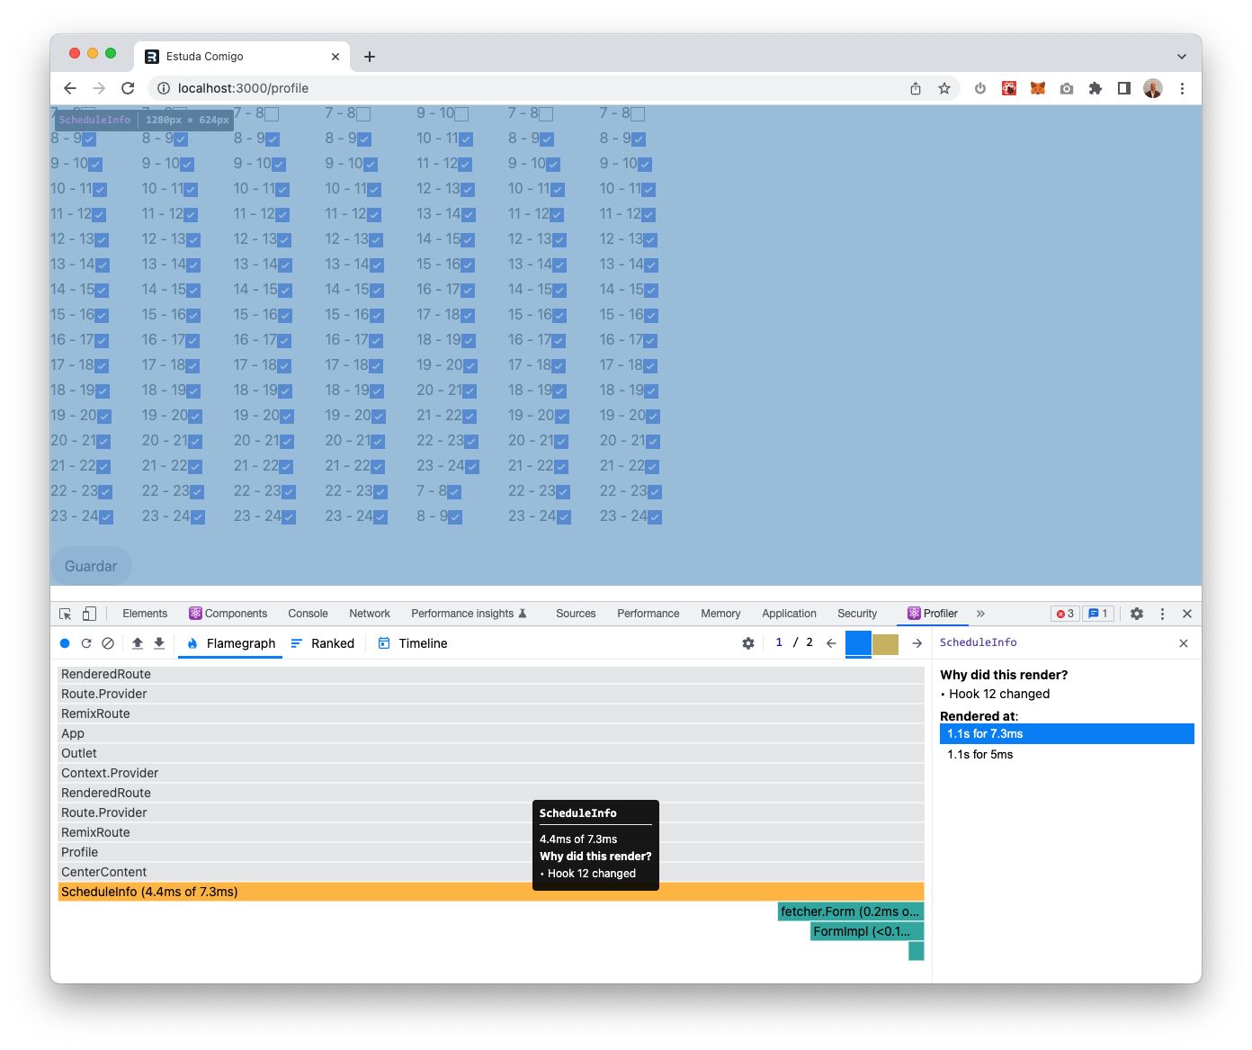1252x1050 pixels.
Task: Open the errors badge showing 3 errors
Action: 1065,613
